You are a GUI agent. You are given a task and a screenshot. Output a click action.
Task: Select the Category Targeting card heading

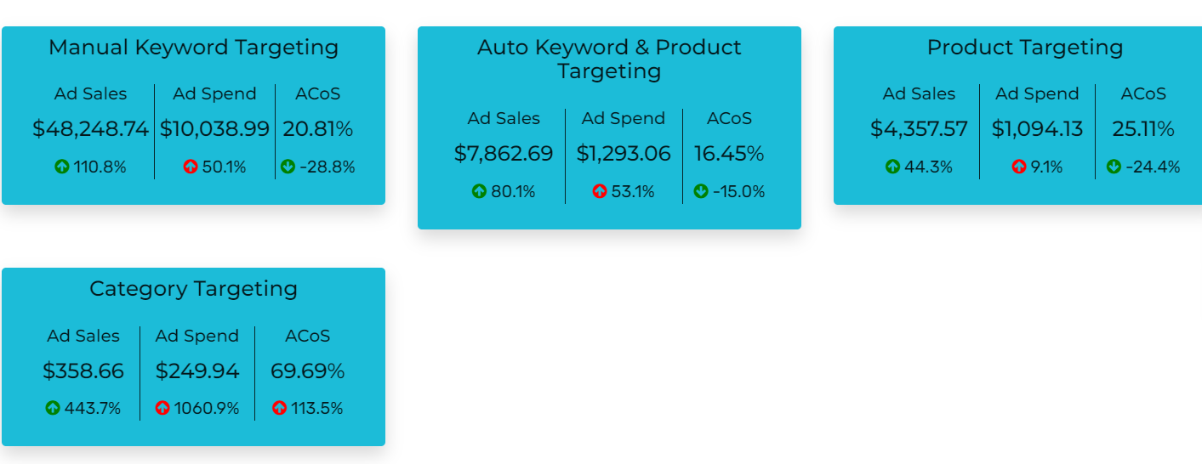coord(193,289)
